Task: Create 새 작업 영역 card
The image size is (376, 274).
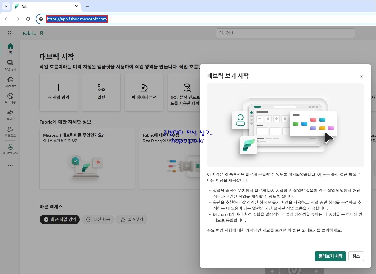Action: pos(59,92)
